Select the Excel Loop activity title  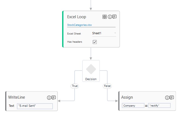click(77, 17)
